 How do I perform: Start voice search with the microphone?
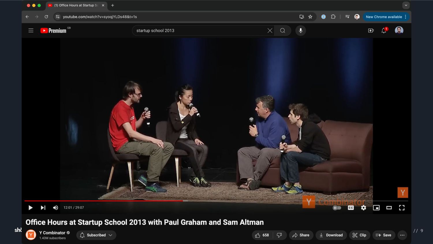pyautogui.click(x=301, y=30)
